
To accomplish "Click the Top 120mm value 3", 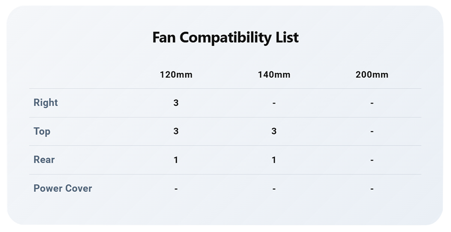I will point(176,131).
